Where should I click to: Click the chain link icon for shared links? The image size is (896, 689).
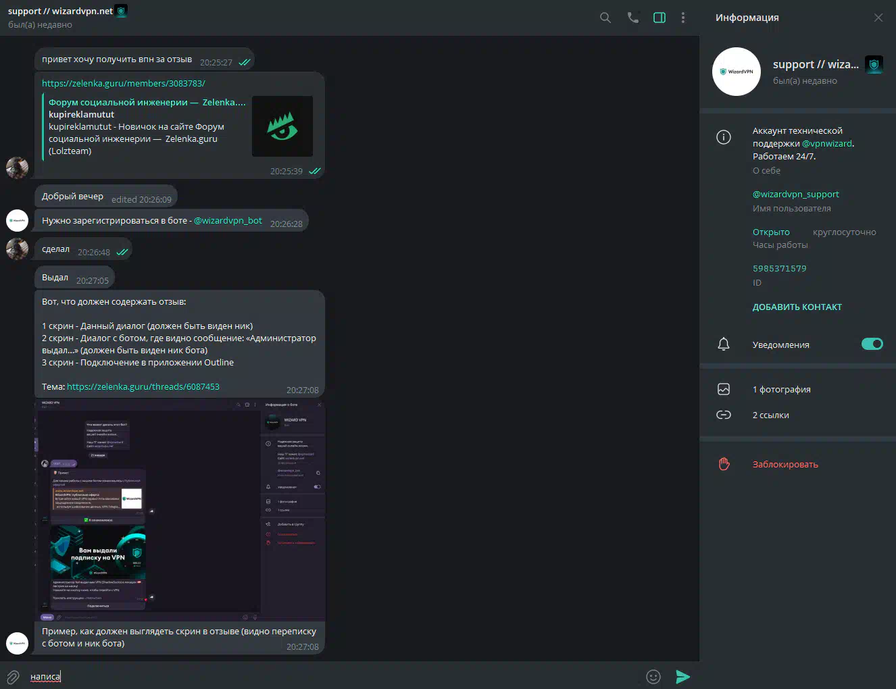[724, 415]
